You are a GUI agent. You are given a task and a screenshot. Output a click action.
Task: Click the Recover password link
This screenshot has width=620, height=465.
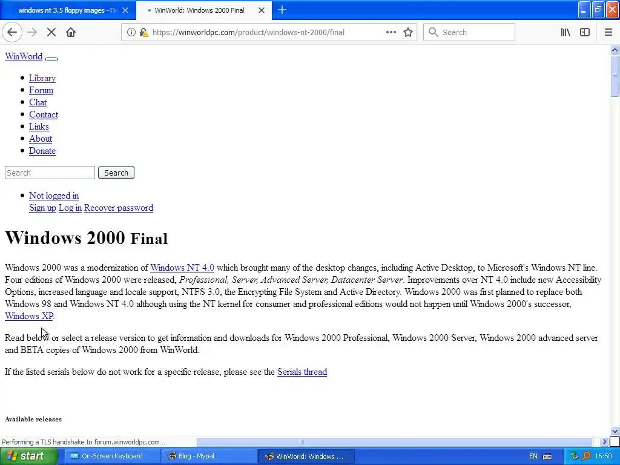coord(119,208)
